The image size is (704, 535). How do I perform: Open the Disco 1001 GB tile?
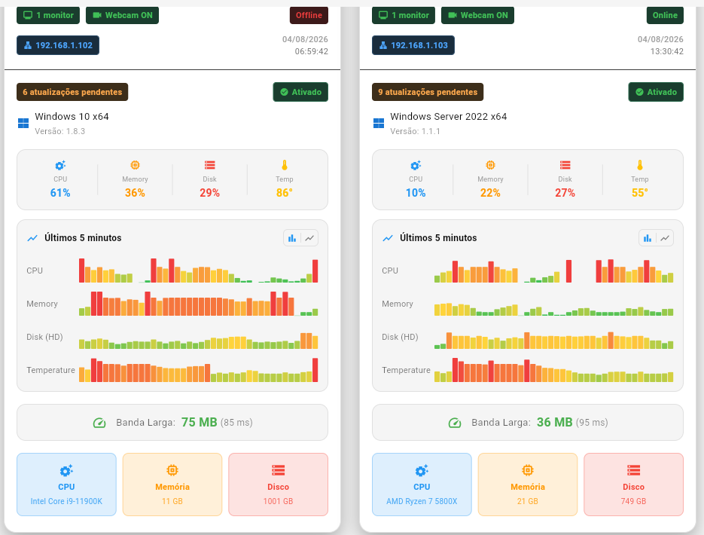point(279,485)
